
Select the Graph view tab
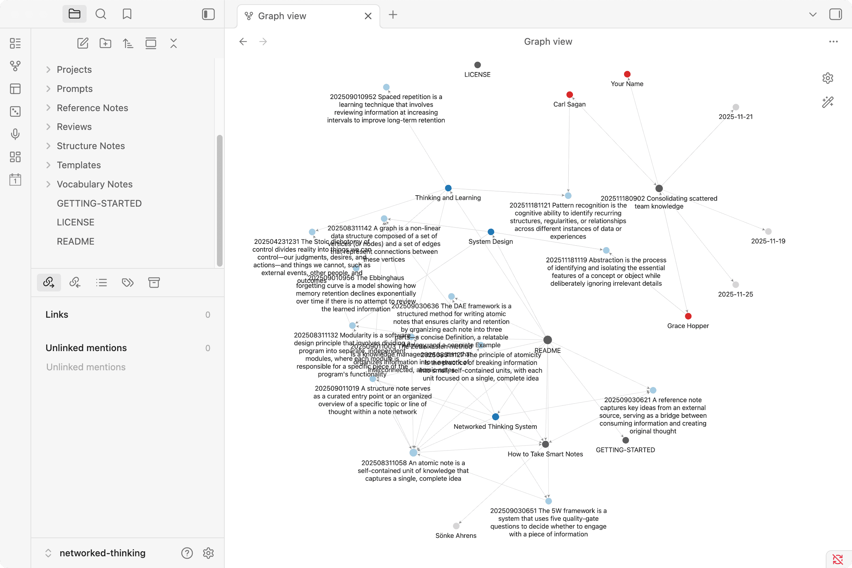pyautogui.click(x=308, y=16)
